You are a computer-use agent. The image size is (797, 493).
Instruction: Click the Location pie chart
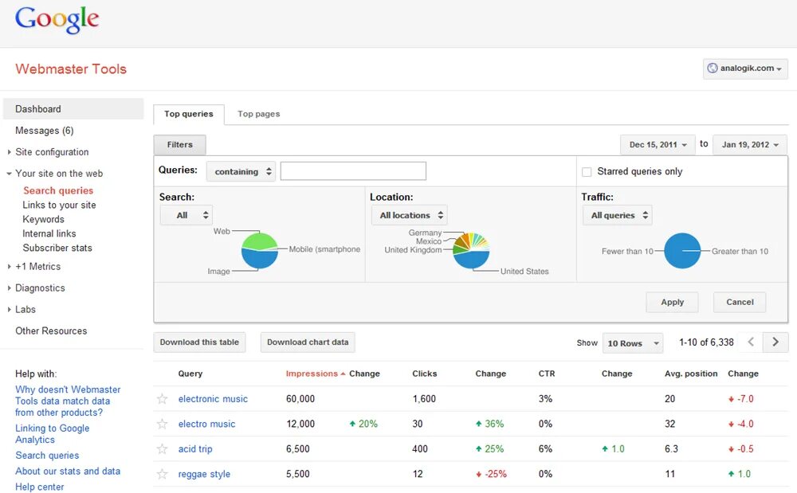(471, 250)
